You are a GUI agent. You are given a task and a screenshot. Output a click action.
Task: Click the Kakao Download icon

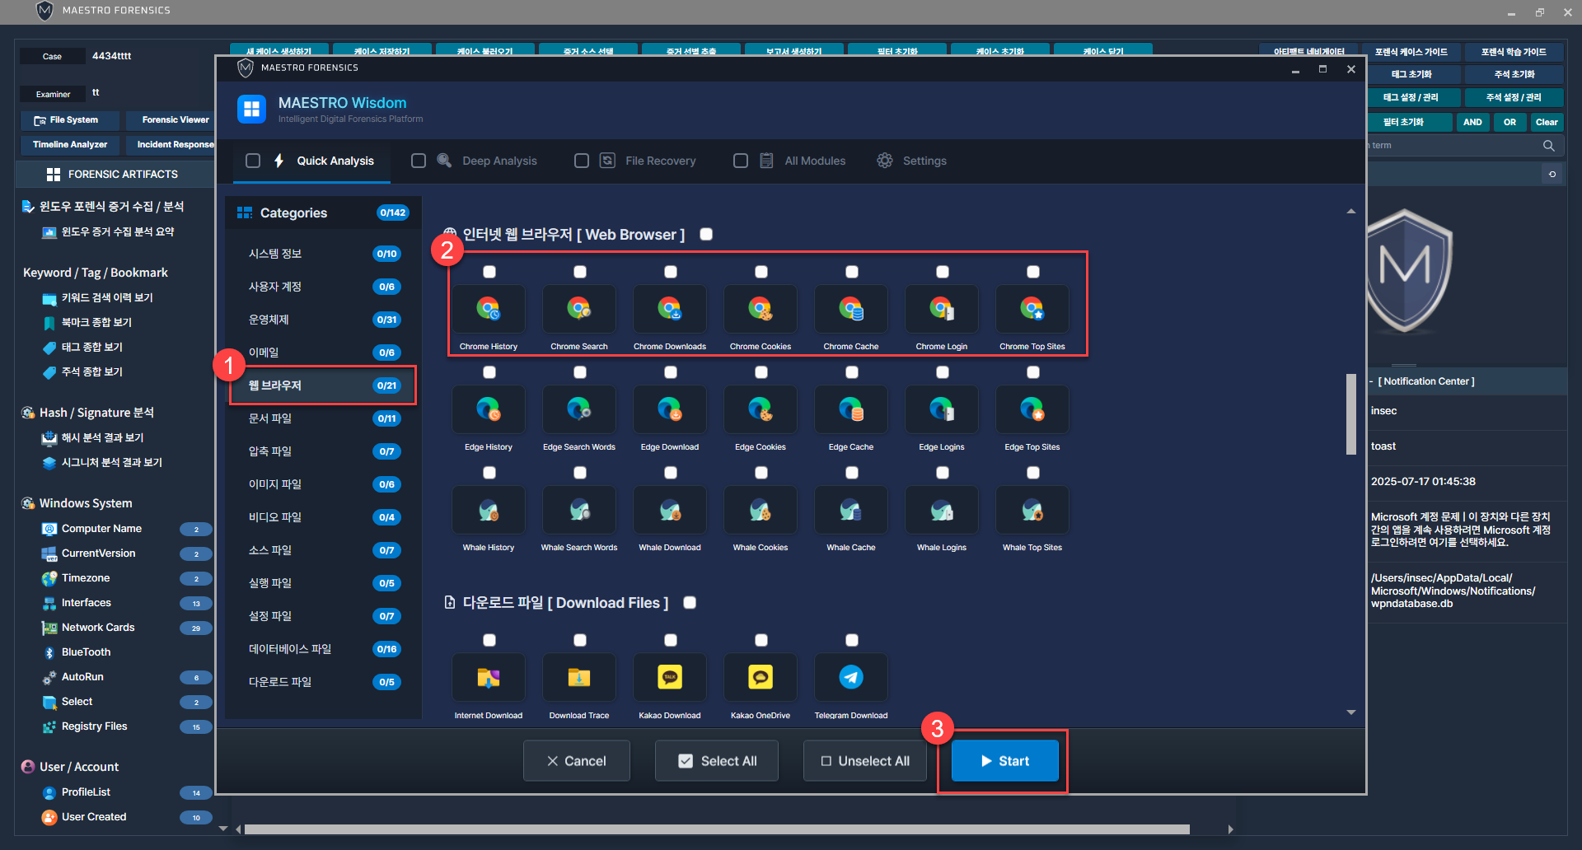pyautogui.click(x=669, y=678)
